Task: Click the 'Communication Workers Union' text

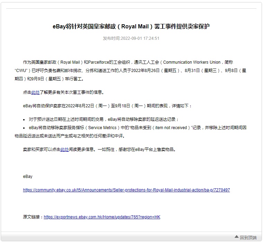Action: pos(191,62)
